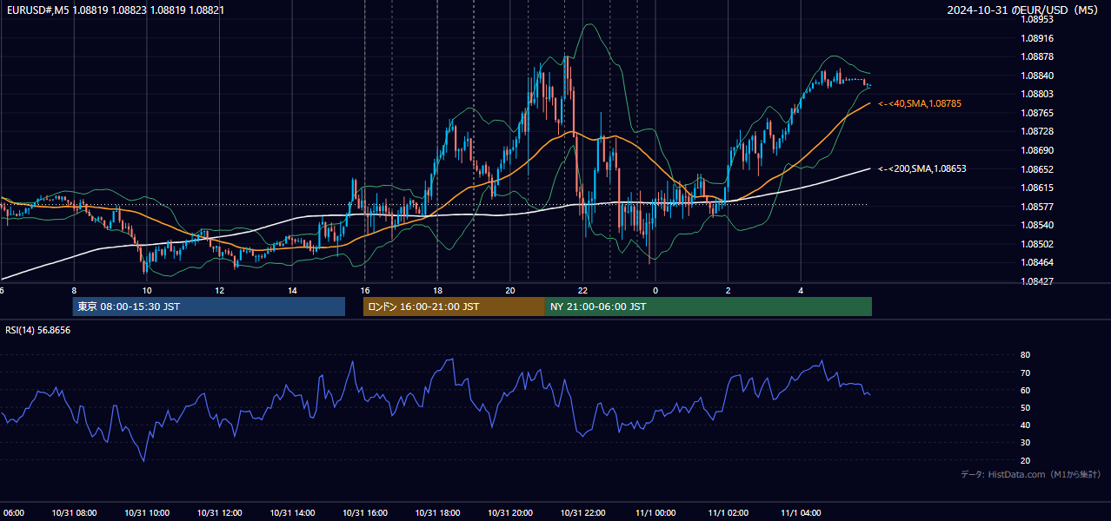Click the 11/1 04:00 time axis label

point(802,513)
